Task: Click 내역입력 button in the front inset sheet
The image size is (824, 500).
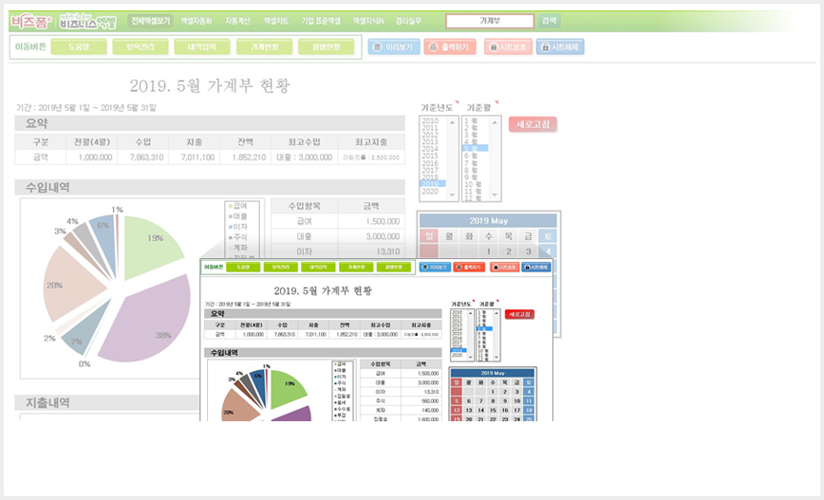Action: (318, 268)
